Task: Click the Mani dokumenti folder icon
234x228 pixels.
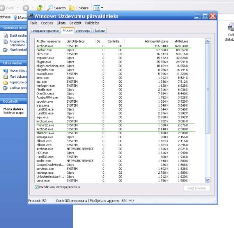Action: click(x=5, y=77)
